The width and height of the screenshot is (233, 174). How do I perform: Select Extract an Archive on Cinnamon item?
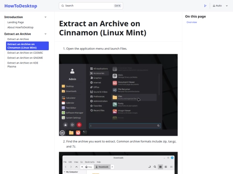pyautogui.click(x=27, y=46)
